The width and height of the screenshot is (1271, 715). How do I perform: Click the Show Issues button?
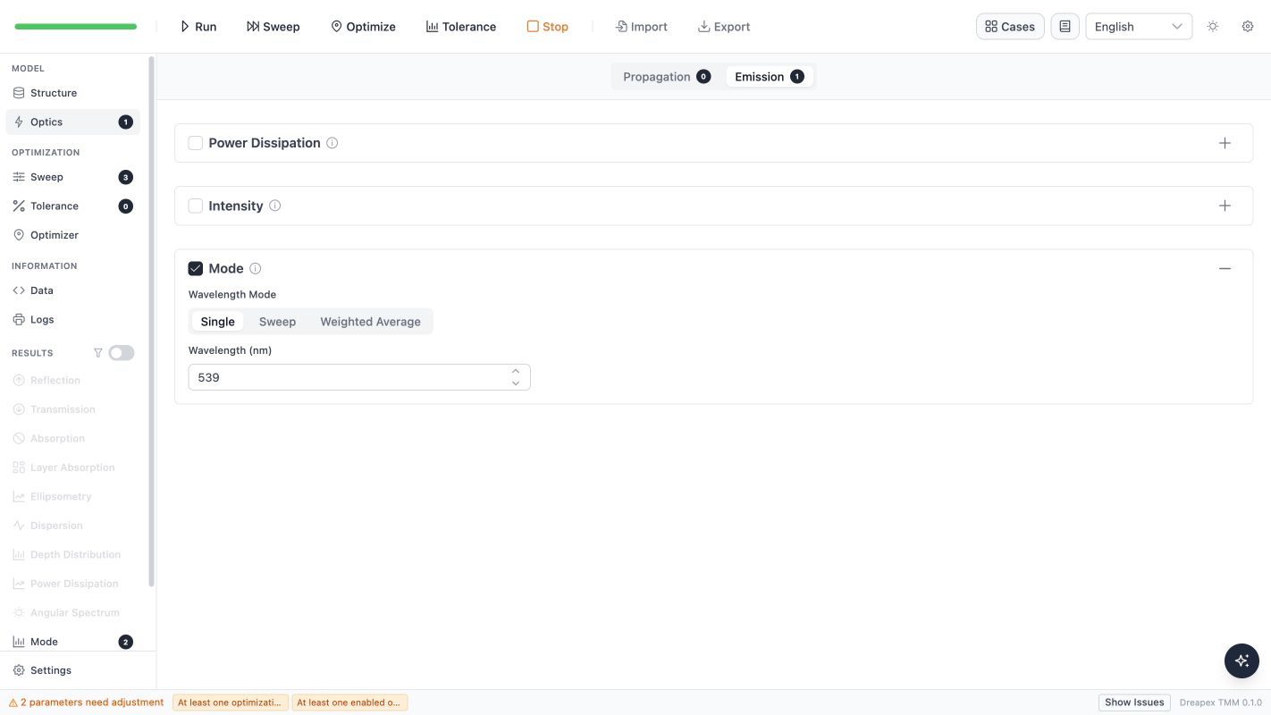click(x=1134, y=702)
